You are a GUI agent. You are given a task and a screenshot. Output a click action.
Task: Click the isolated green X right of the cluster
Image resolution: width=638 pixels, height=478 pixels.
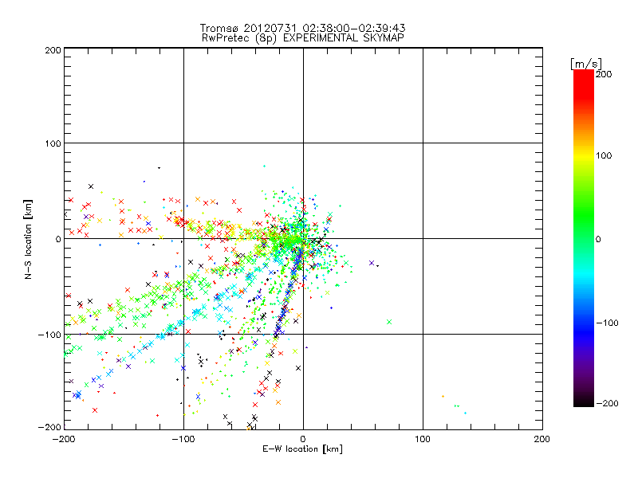point(389,322)
